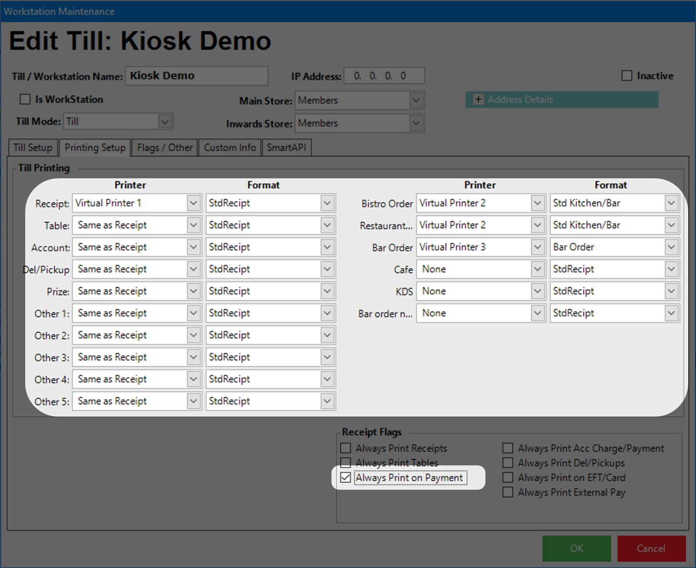Check Always Print on EFT/Card
The height and width of the screenshot is (568, 696).
point(508,478)
